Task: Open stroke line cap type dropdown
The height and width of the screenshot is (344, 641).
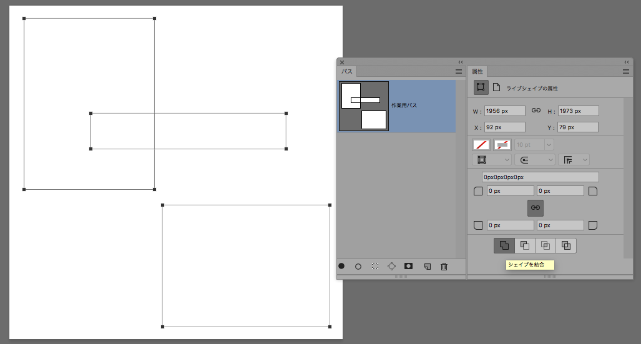Action: tap(535, 160)
